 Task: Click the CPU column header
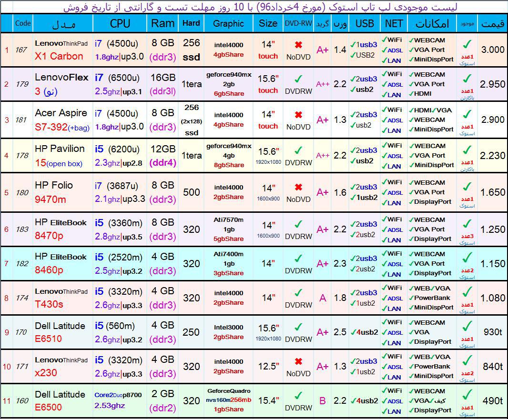120,23
